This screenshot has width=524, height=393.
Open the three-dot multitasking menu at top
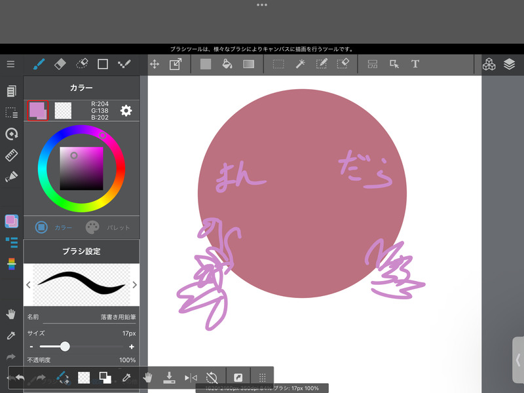click(x=262, y=5)
